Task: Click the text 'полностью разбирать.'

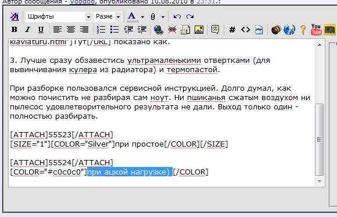Action: tap(54, 116)
